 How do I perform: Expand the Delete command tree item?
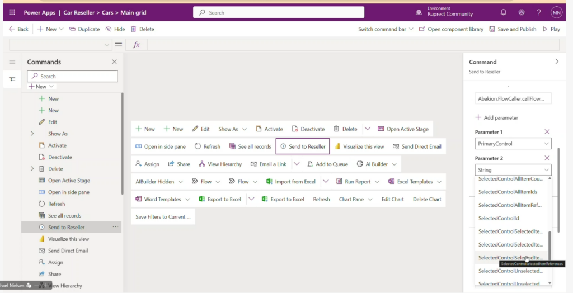pyautogui.click(x=32, y=169)
